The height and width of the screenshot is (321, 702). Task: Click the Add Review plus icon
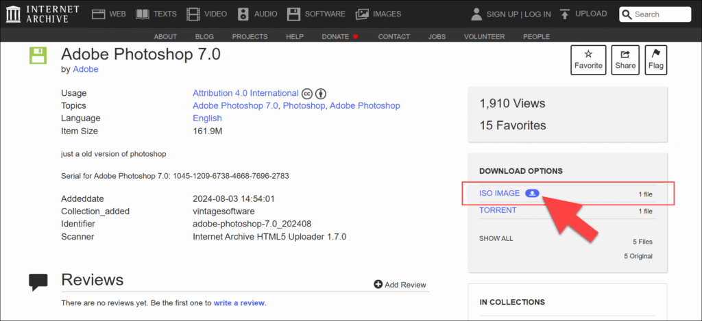378,284
